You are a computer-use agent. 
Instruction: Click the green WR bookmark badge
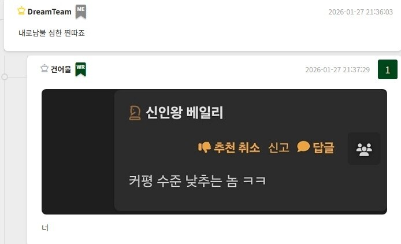pos(80,69)
